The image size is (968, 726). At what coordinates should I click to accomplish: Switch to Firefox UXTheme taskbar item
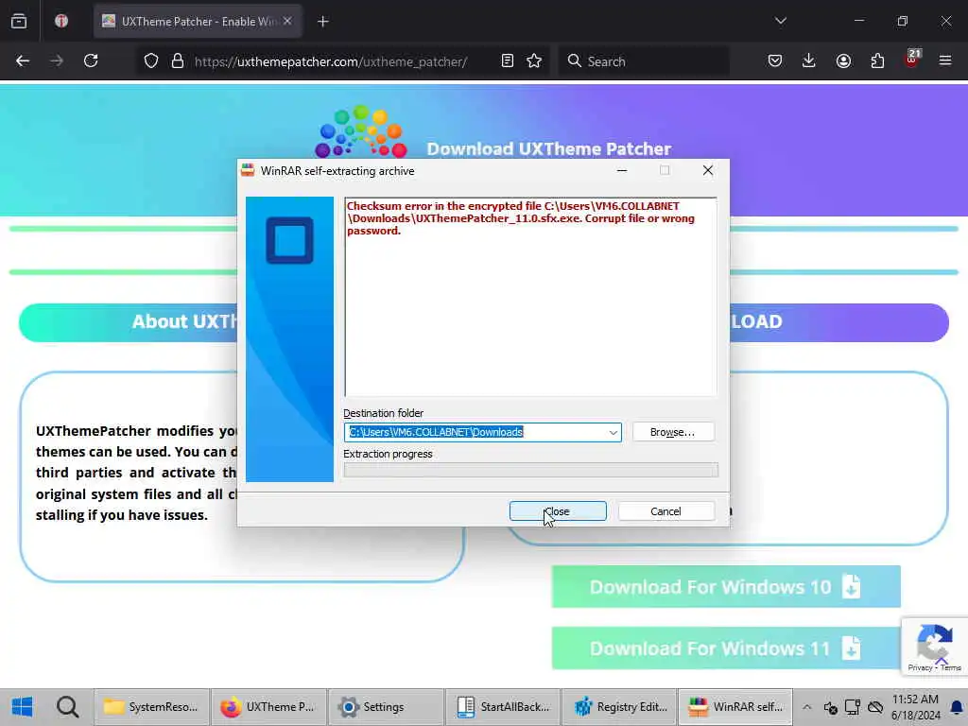click(268, 707)
